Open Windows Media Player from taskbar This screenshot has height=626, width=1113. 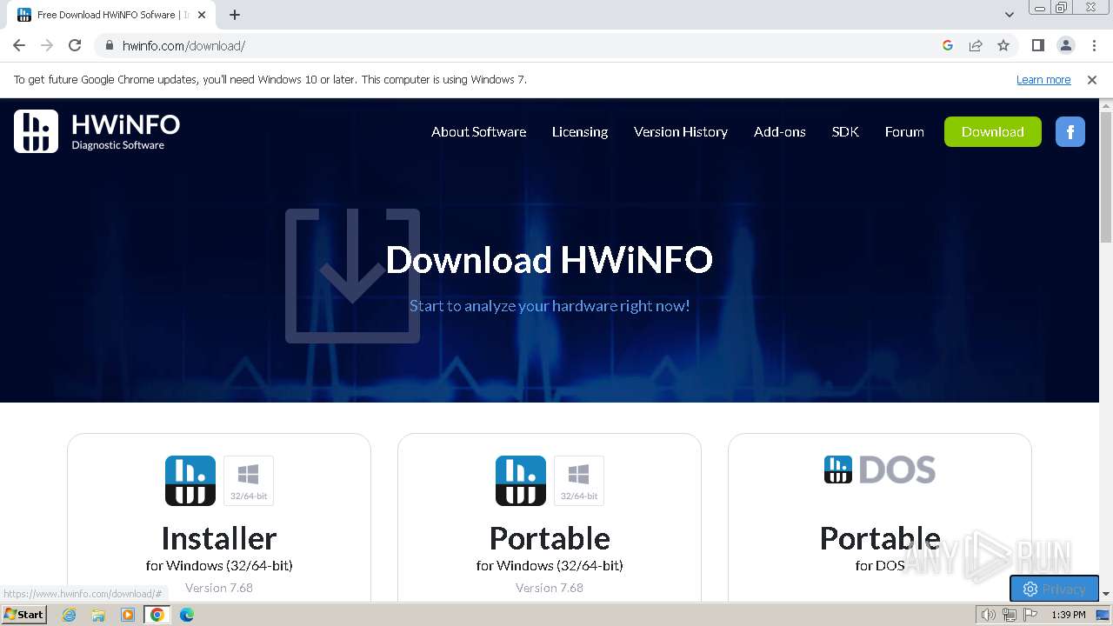pyautogui.click(x=128, y=615)
